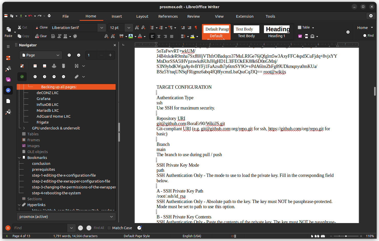379x241 pixels.
Task: Open the References tab
Action: point(168,16)
